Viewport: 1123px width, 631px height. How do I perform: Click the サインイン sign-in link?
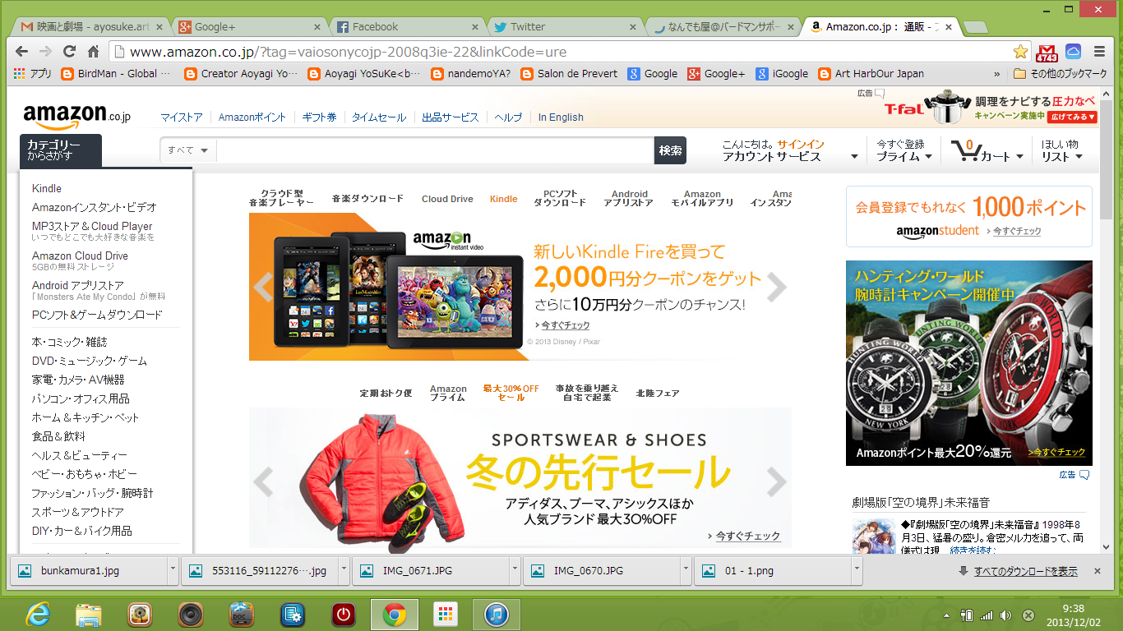pos(801,144)
